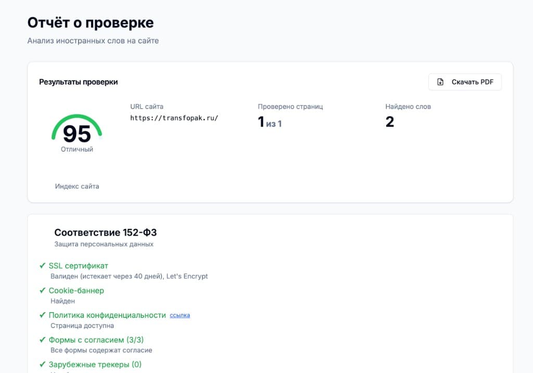Click the URL https://transfopak.ru/

174,118
